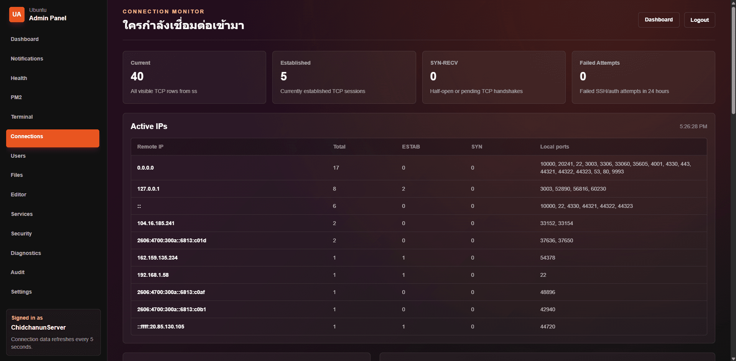The image size is (736, 361).
Task: Click the 162.159.135.234 IP address
Action: [x=157, y=258]
